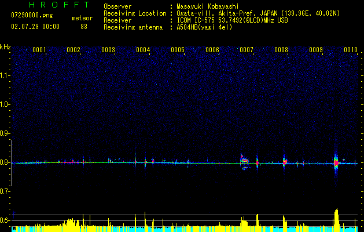
Task: Select antenna value A504HB(yagi 4el)
Action: pyautogui.click(x=204, y=27)
